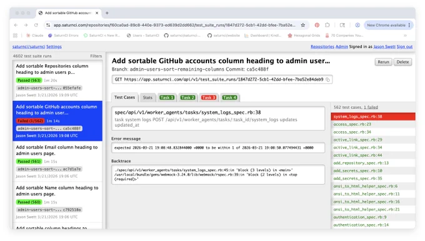Screen dimensions: 425x241
Task: Open site information icon in address bar
Action: pyautogui.click(x=48, y=25)
